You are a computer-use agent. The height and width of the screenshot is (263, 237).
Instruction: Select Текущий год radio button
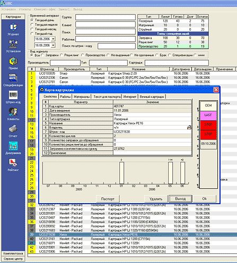(32, 33)
